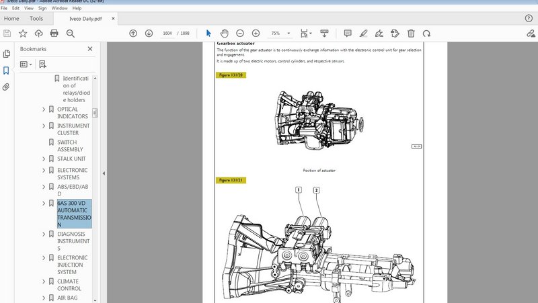Open the fit page options
This screenshot has height=303, width=538.
point(306,33)
